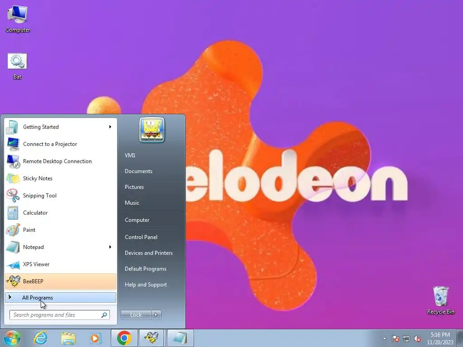Open Computer from the Start menu right pane
Image resolution: width=463 pixels, height=347 pixels.
pos(137,220)
